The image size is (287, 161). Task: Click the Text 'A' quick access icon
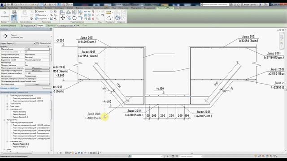coord(45,4)
